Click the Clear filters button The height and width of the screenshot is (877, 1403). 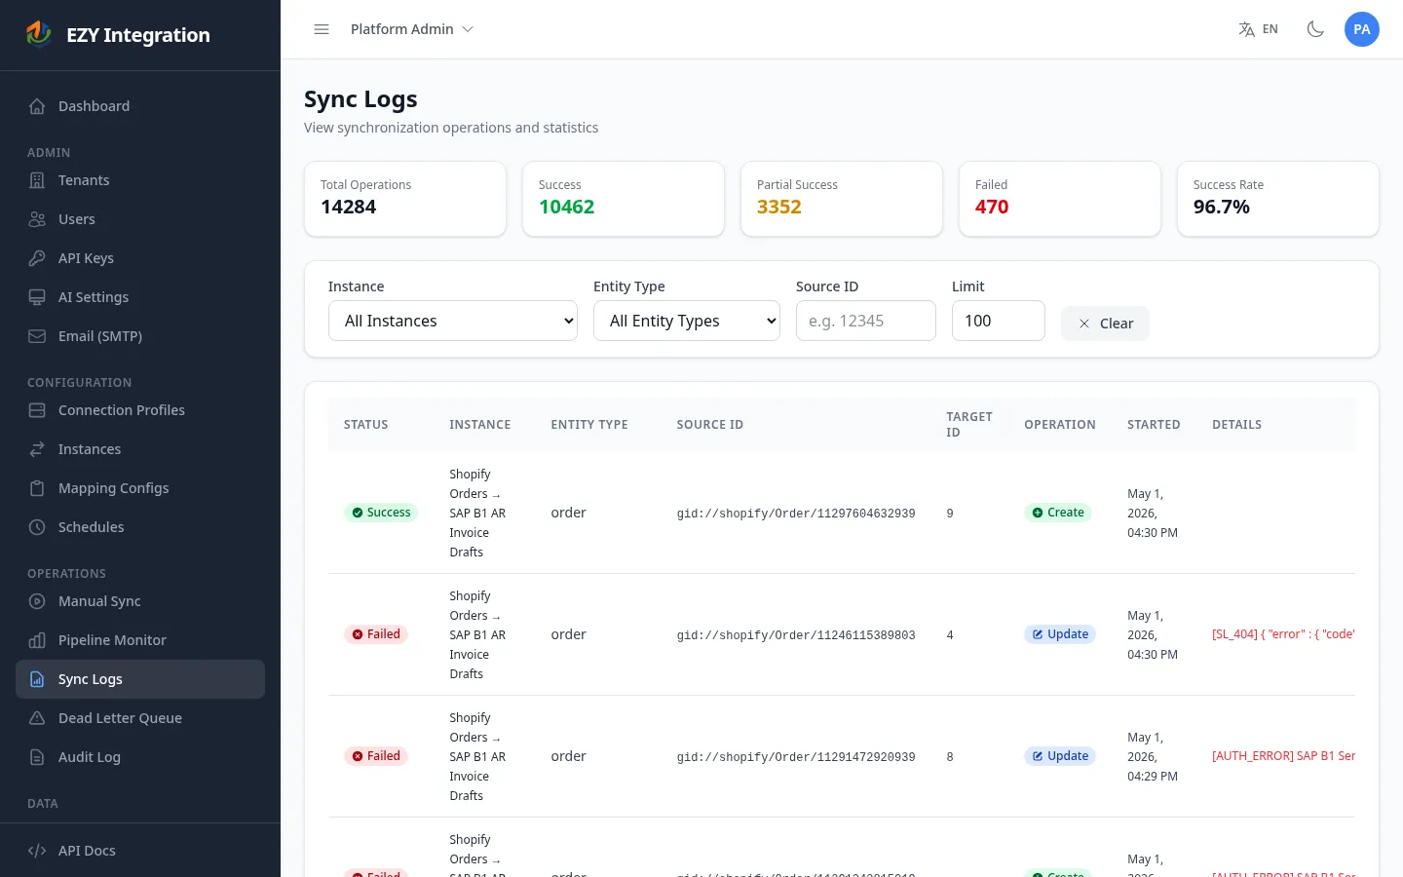[x=1105, y=324]
